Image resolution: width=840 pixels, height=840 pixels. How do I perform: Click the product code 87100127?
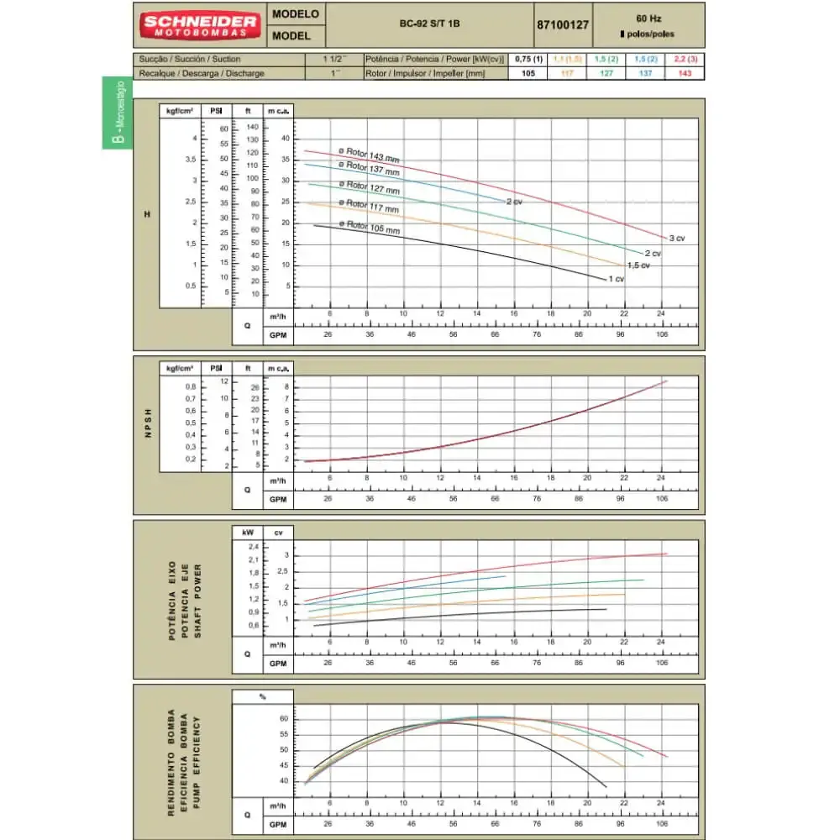tap(563, 25)
